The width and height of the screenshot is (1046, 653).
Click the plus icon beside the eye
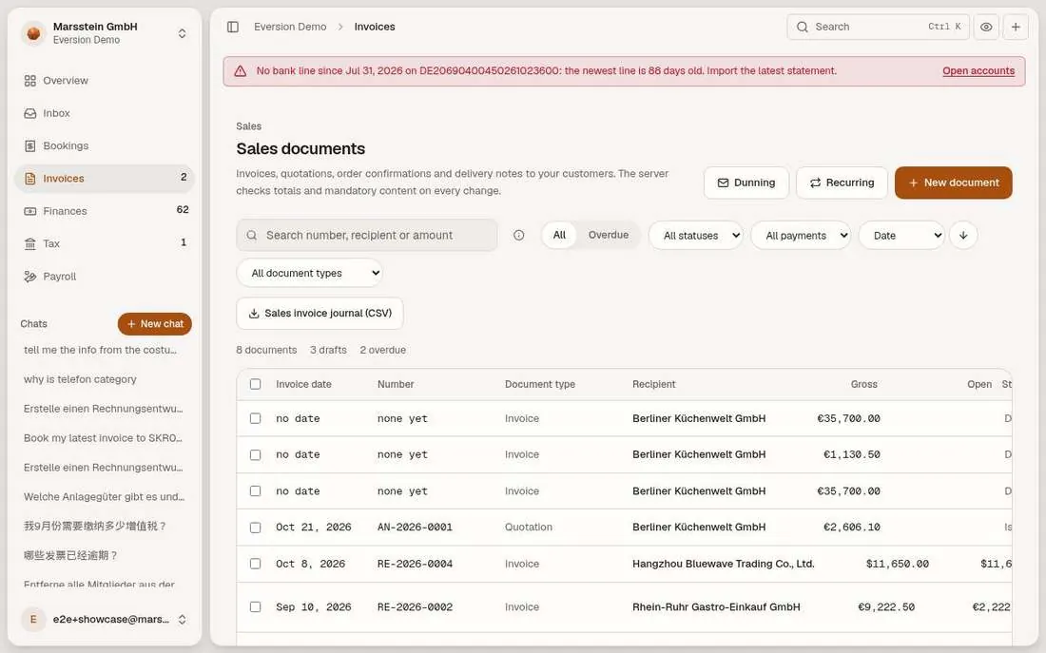[x=1016, y=27]
